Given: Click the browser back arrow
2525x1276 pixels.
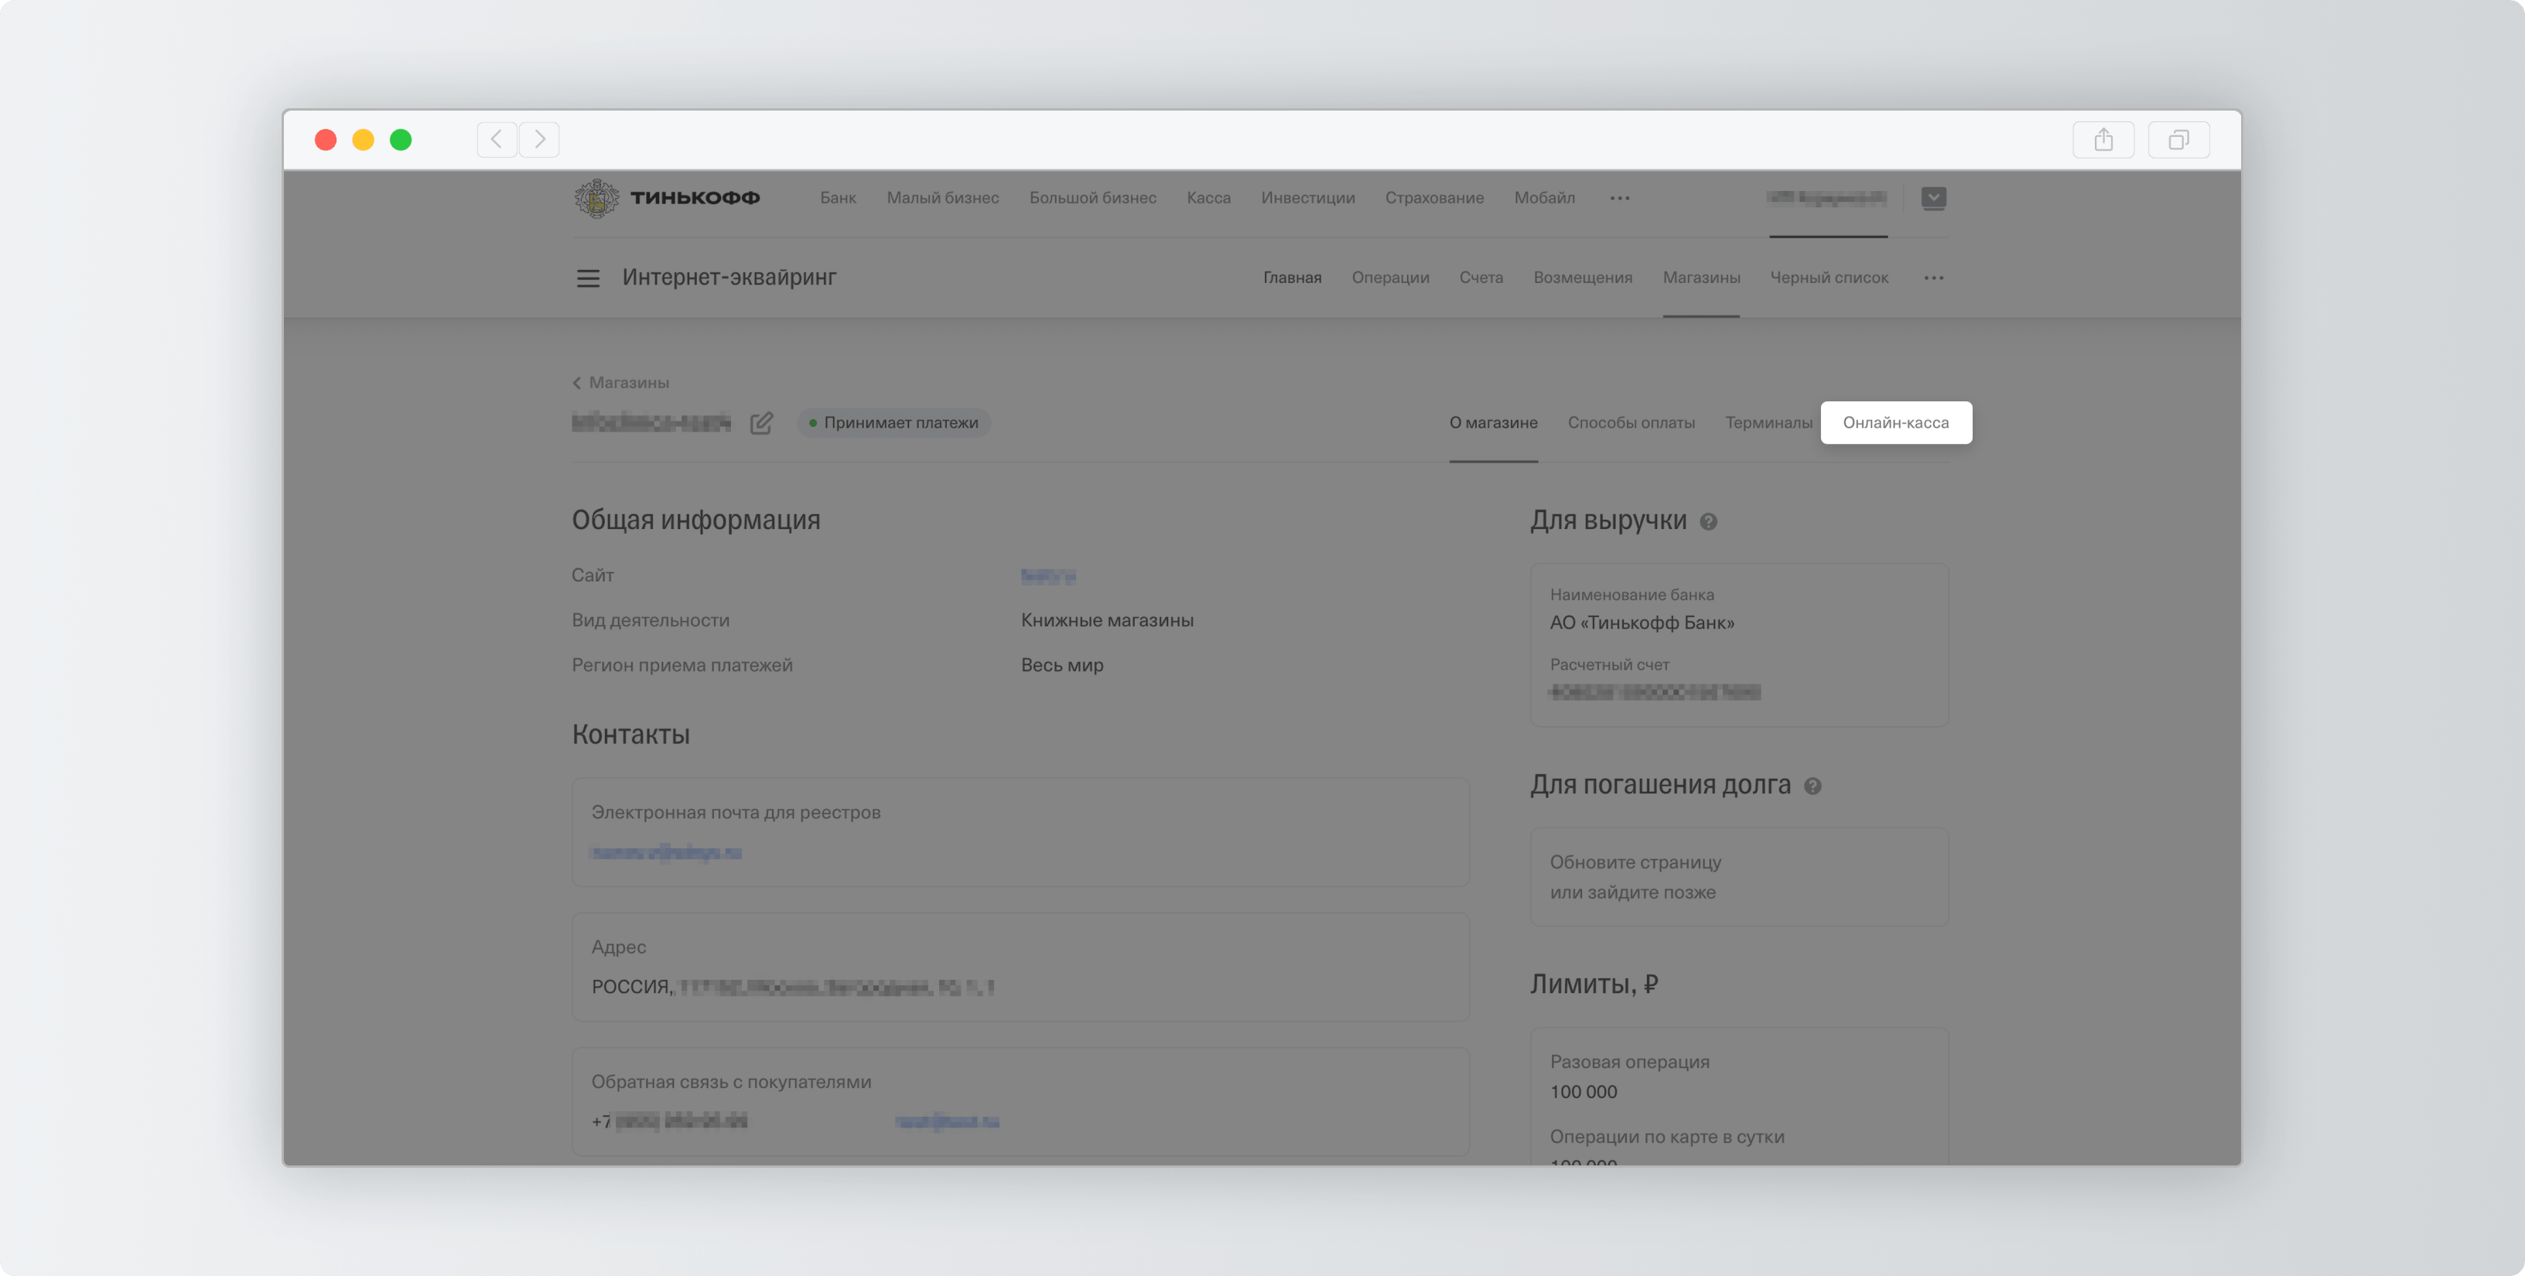Looking at the screenshot, I should point(497,139).
